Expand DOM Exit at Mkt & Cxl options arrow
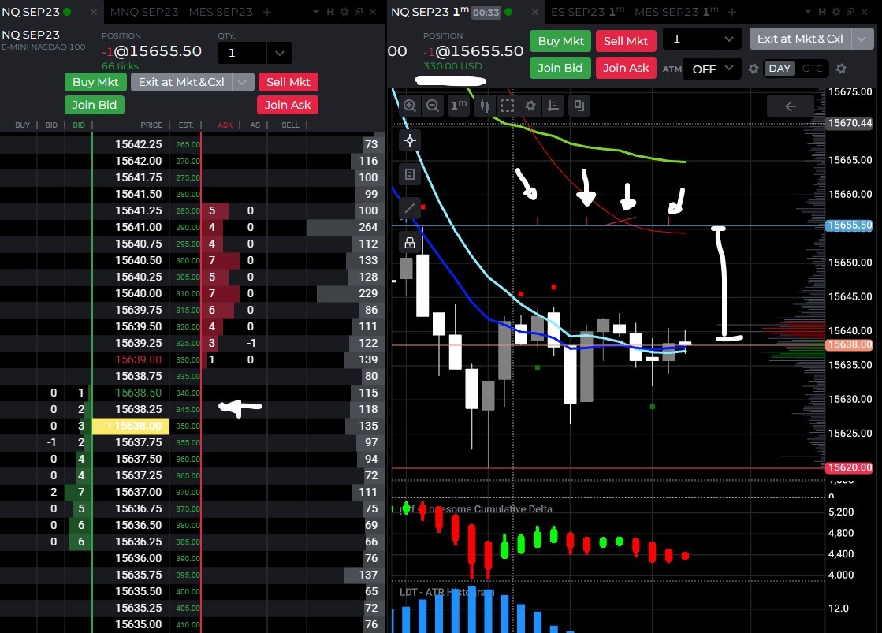Viewport: 882px width, 633px height. tap(243, 82)
